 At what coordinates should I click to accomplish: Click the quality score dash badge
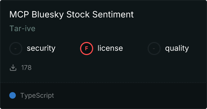(154, 49)
